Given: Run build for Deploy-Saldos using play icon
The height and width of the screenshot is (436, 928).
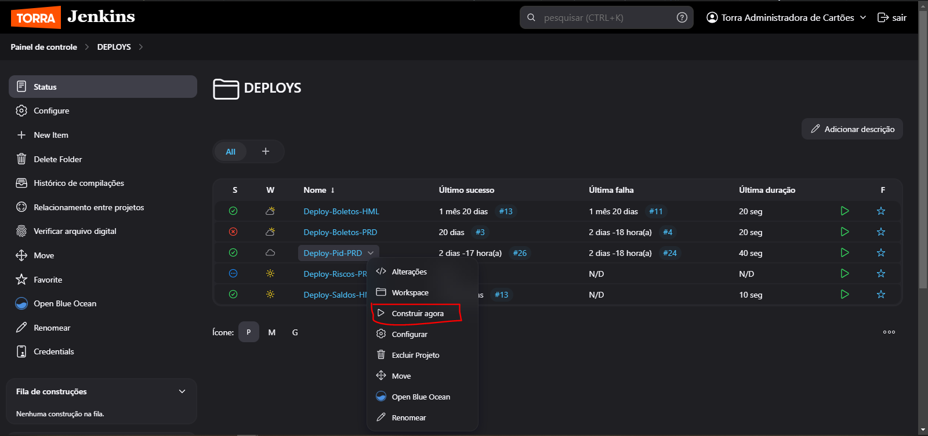Looking at the screenshot, I should point(844,295).
